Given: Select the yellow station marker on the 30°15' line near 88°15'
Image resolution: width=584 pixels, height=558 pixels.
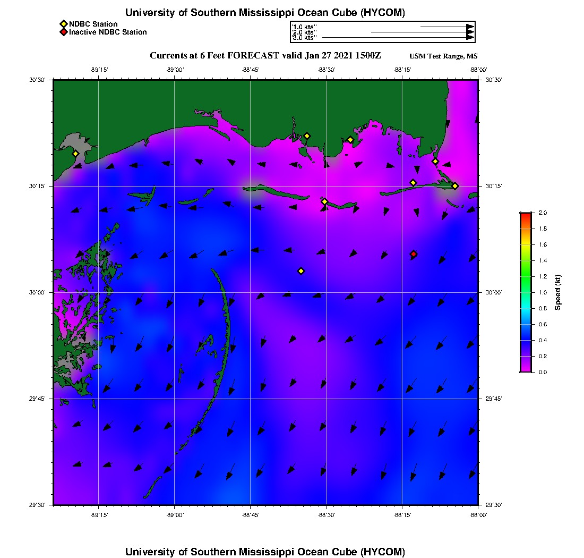Looking at the screenshot, I should pos(413,183).
